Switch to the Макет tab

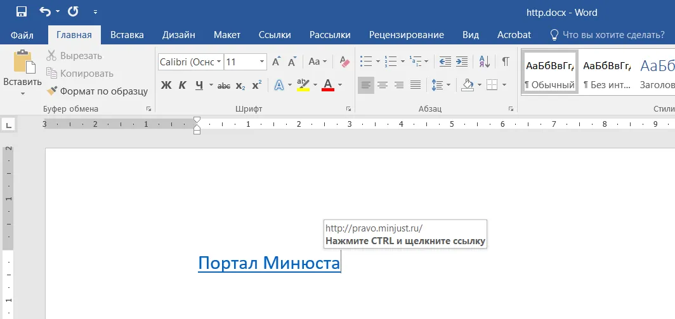click(227, 35)
